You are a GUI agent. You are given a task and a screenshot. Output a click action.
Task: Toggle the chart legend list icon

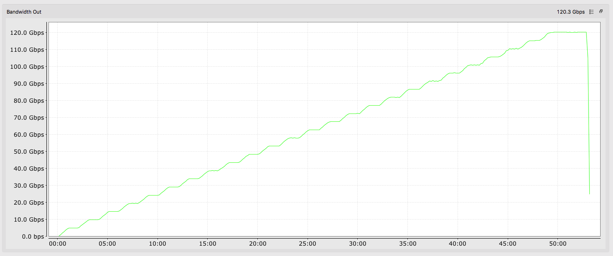[x=591, y=12]
